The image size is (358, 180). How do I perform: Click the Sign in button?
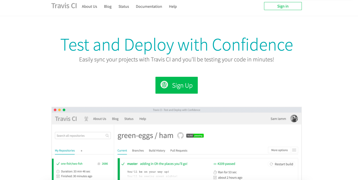click(x=283, y=6)
